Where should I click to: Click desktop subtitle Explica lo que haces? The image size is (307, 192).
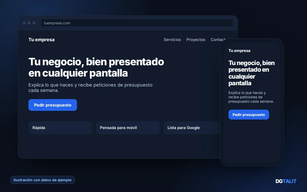(x=90, y=88)
